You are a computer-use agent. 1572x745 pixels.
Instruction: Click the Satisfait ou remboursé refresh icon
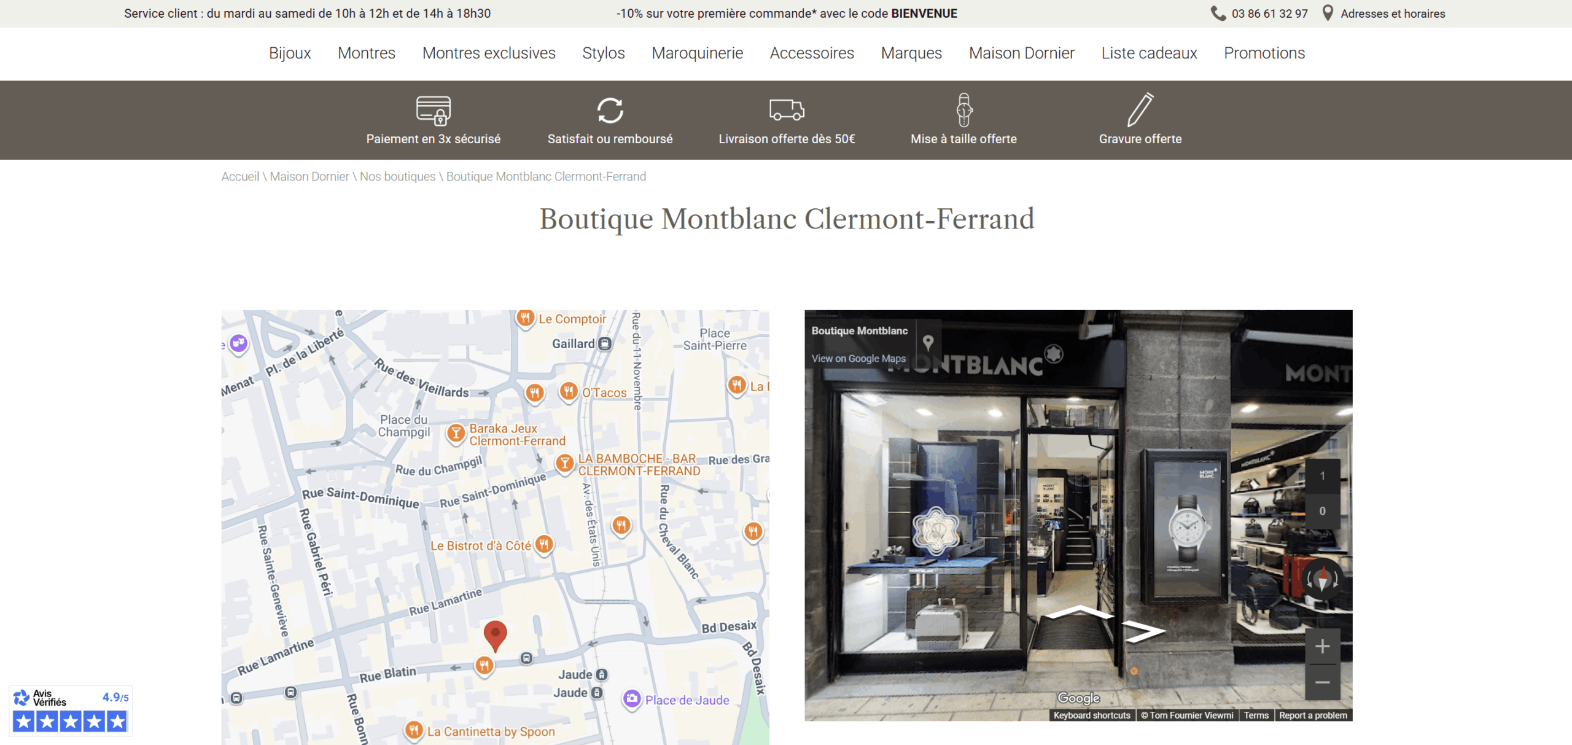click(610, 111)
